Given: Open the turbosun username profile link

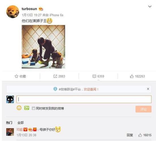Looking at the screenshot, I should pyautogui.click(x=29, y=9).
